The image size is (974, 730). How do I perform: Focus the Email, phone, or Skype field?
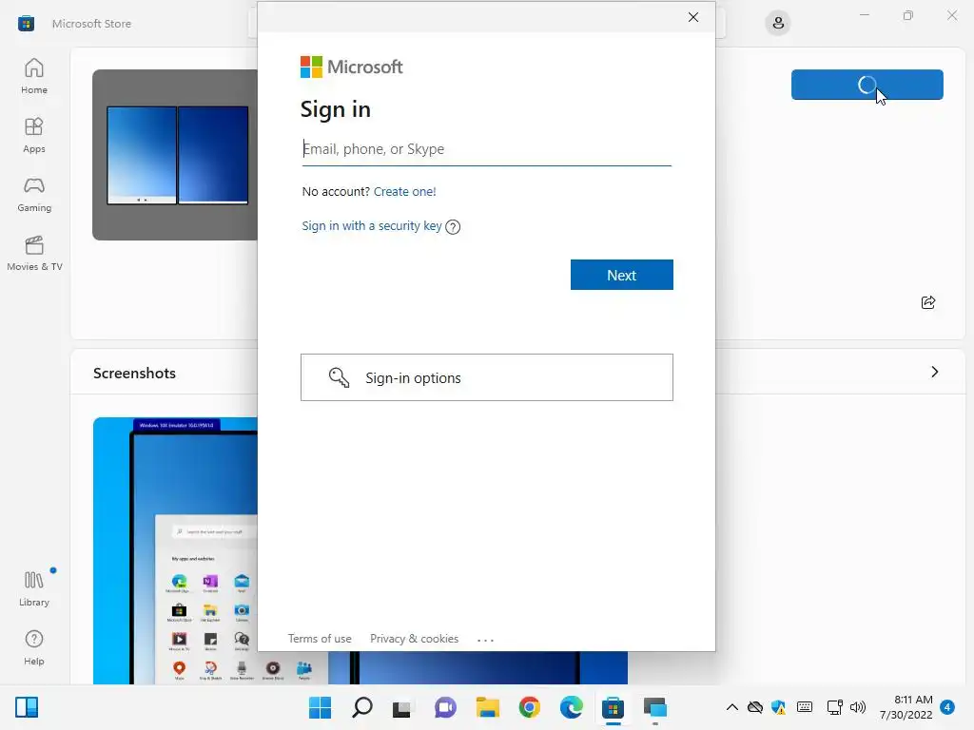coord(486,149)
